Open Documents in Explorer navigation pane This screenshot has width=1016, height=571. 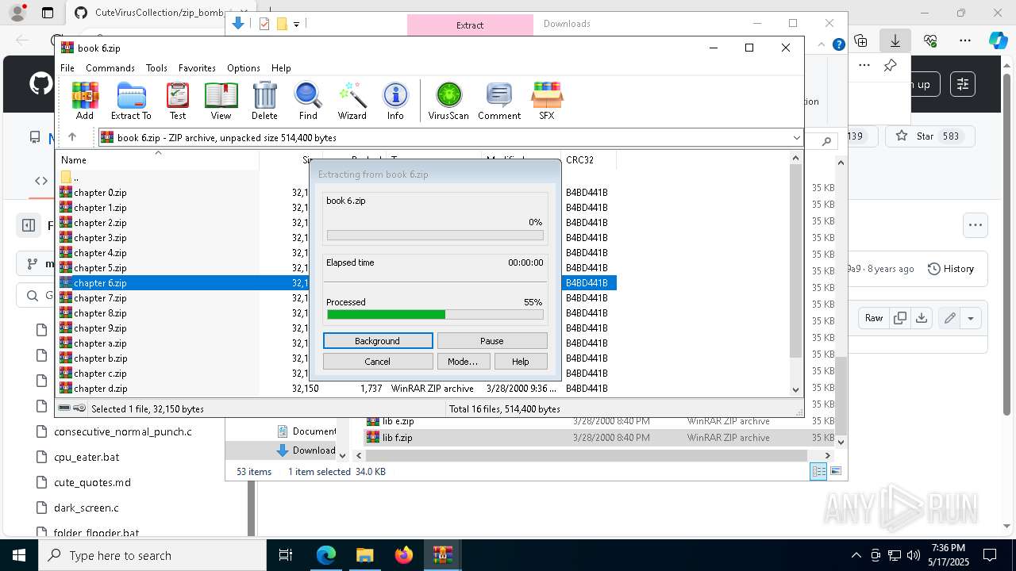coord(306,431)
